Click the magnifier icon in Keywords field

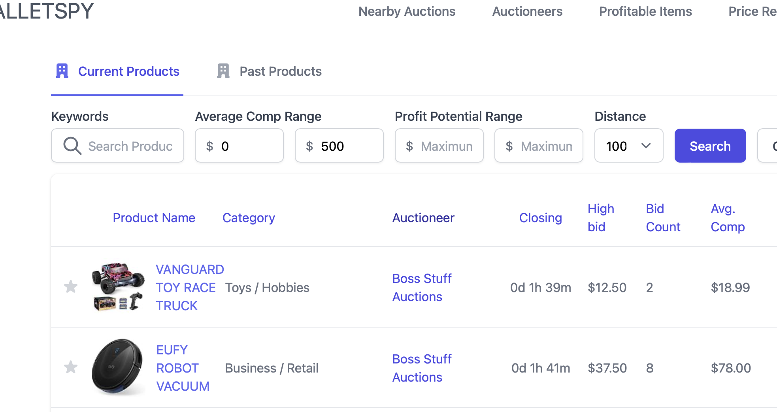(x=72, y=146)
